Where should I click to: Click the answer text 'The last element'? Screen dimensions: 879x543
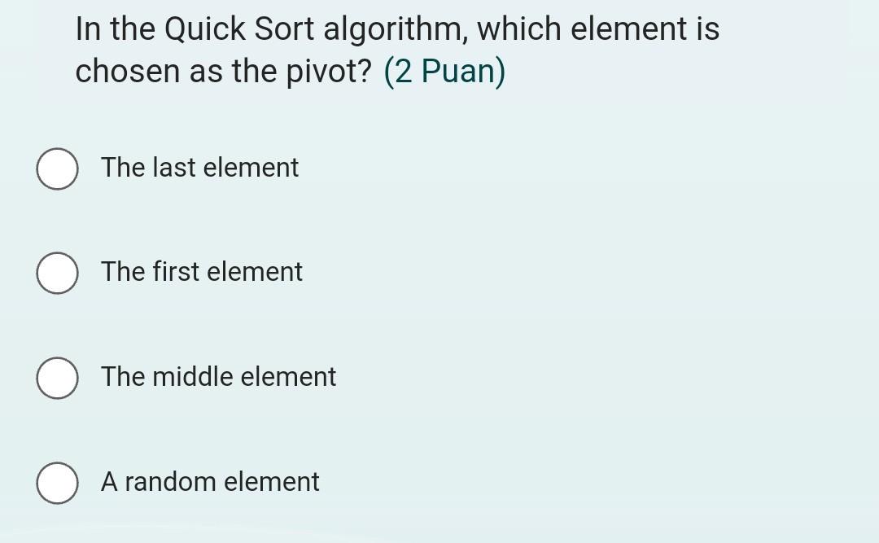[x=199, y=169]
